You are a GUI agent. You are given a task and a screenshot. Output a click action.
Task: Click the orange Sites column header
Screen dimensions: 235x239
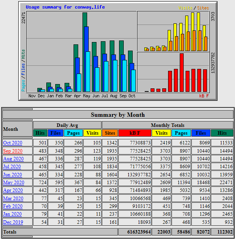(110, 133)
